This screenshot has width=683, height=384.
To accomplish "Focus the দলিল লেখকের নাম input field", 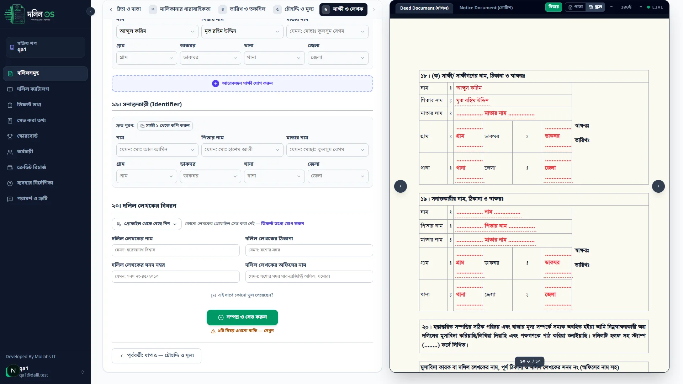I will pyautogui.click(x=176, y=250).
